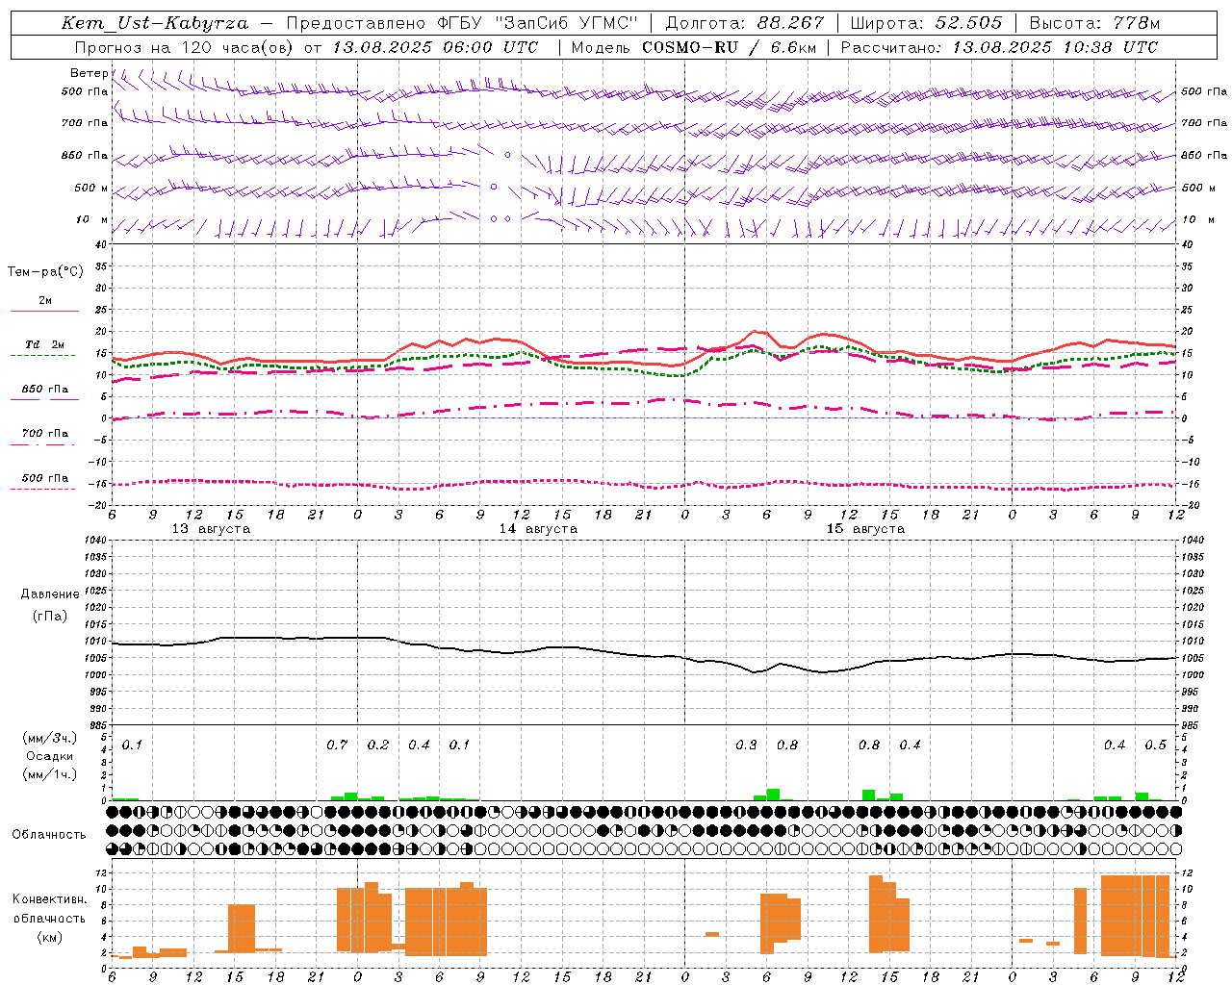This screenshot has height=985, width=1232.
Task: Click the 0.2 precipitation amount
Action: pyautogui.click(x=378, y=745)
